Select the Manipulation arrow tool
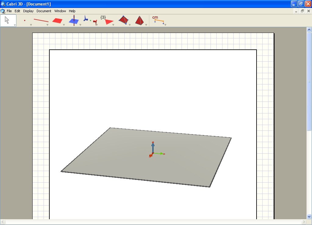312x225 pixels. pos(7,20)
